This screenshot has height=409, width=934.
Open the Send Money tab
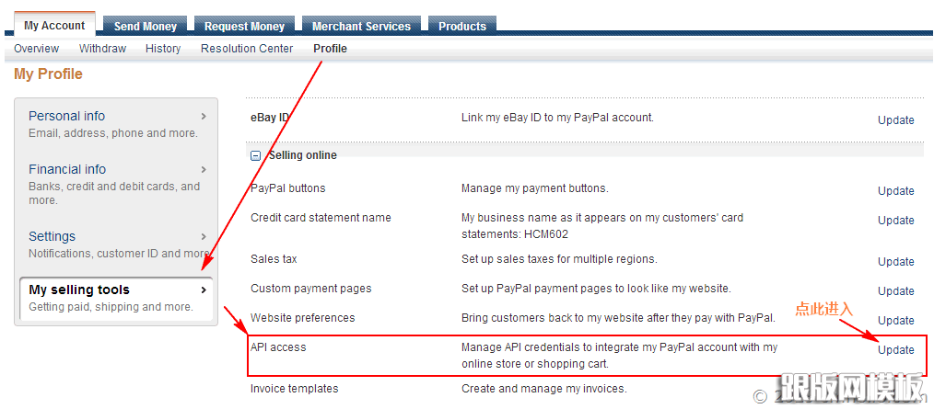point(146,26)
